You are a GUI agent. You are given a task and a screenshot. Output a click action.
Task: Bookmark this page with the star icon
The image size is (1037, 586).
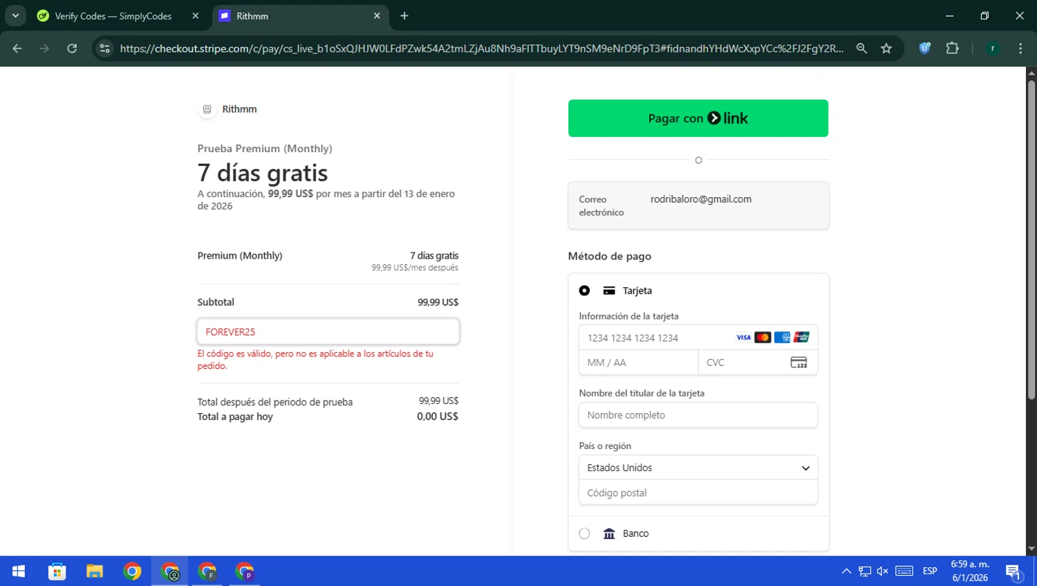[886, 48]
